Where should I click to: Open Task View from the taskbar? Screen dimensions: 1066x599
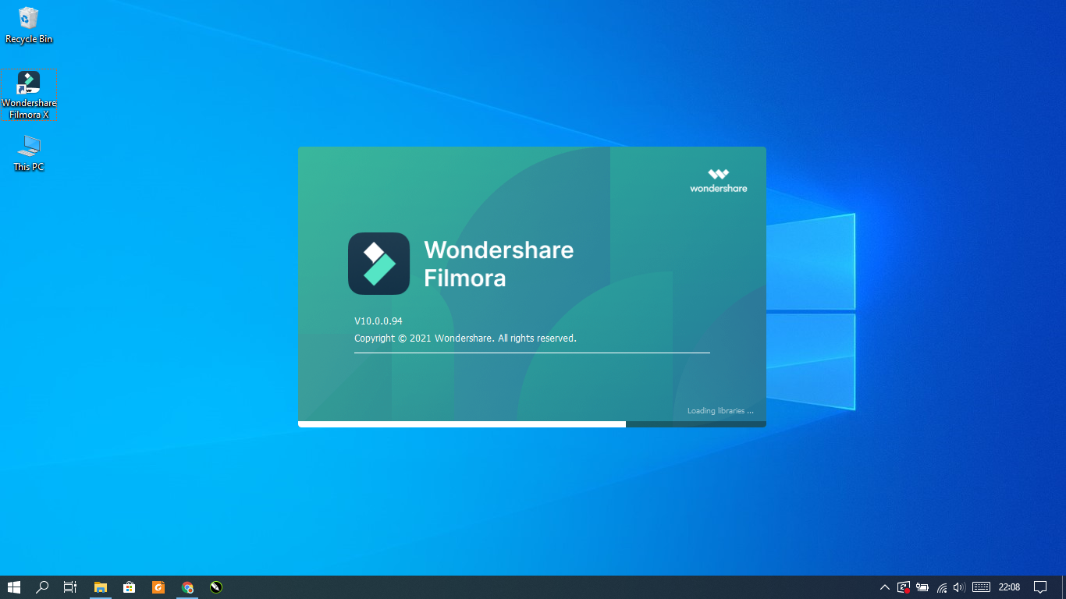[69, 587]
